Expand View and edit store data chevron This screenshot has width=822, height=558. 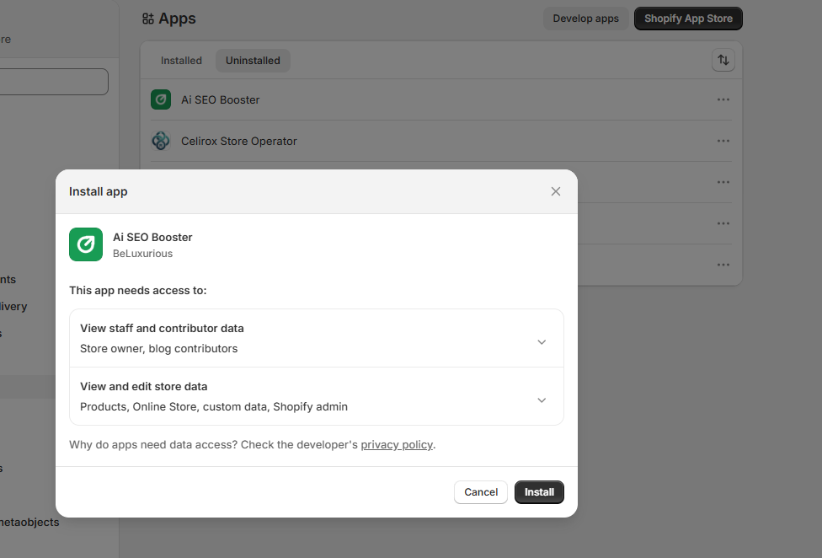point(542,400)
